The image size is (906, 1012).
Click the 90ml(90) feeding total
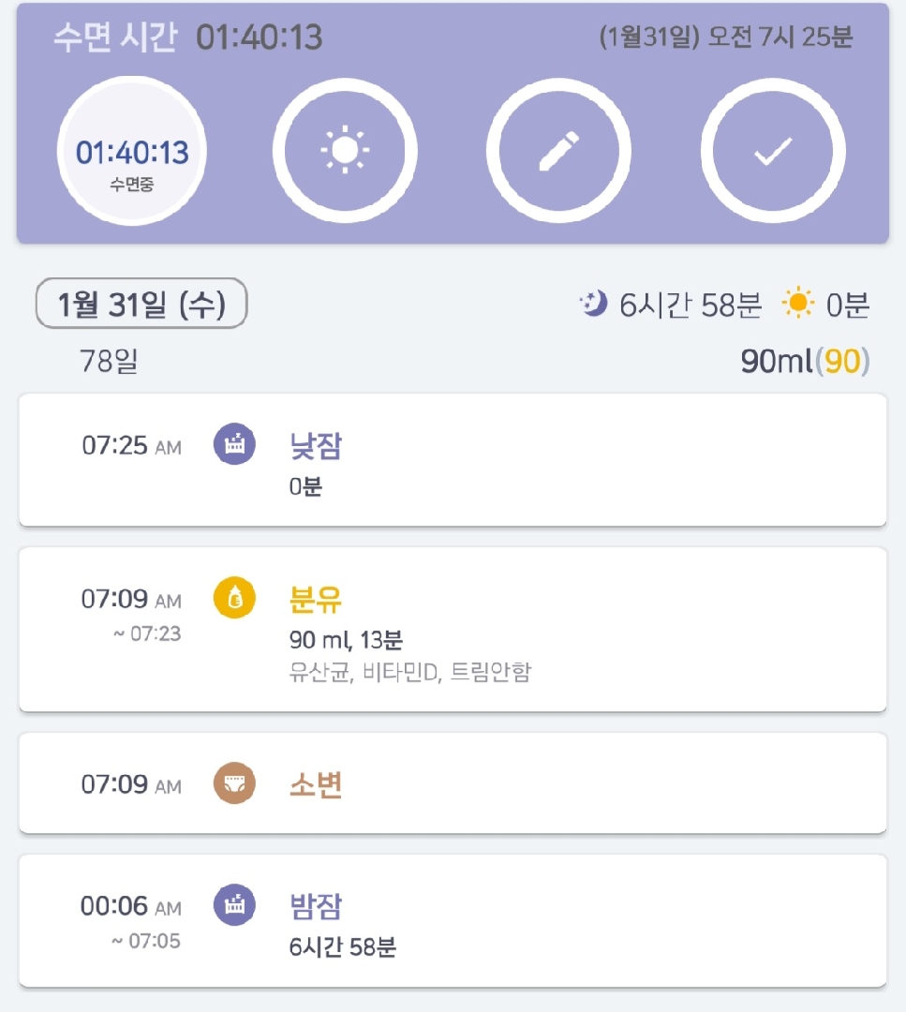[804, 361]
